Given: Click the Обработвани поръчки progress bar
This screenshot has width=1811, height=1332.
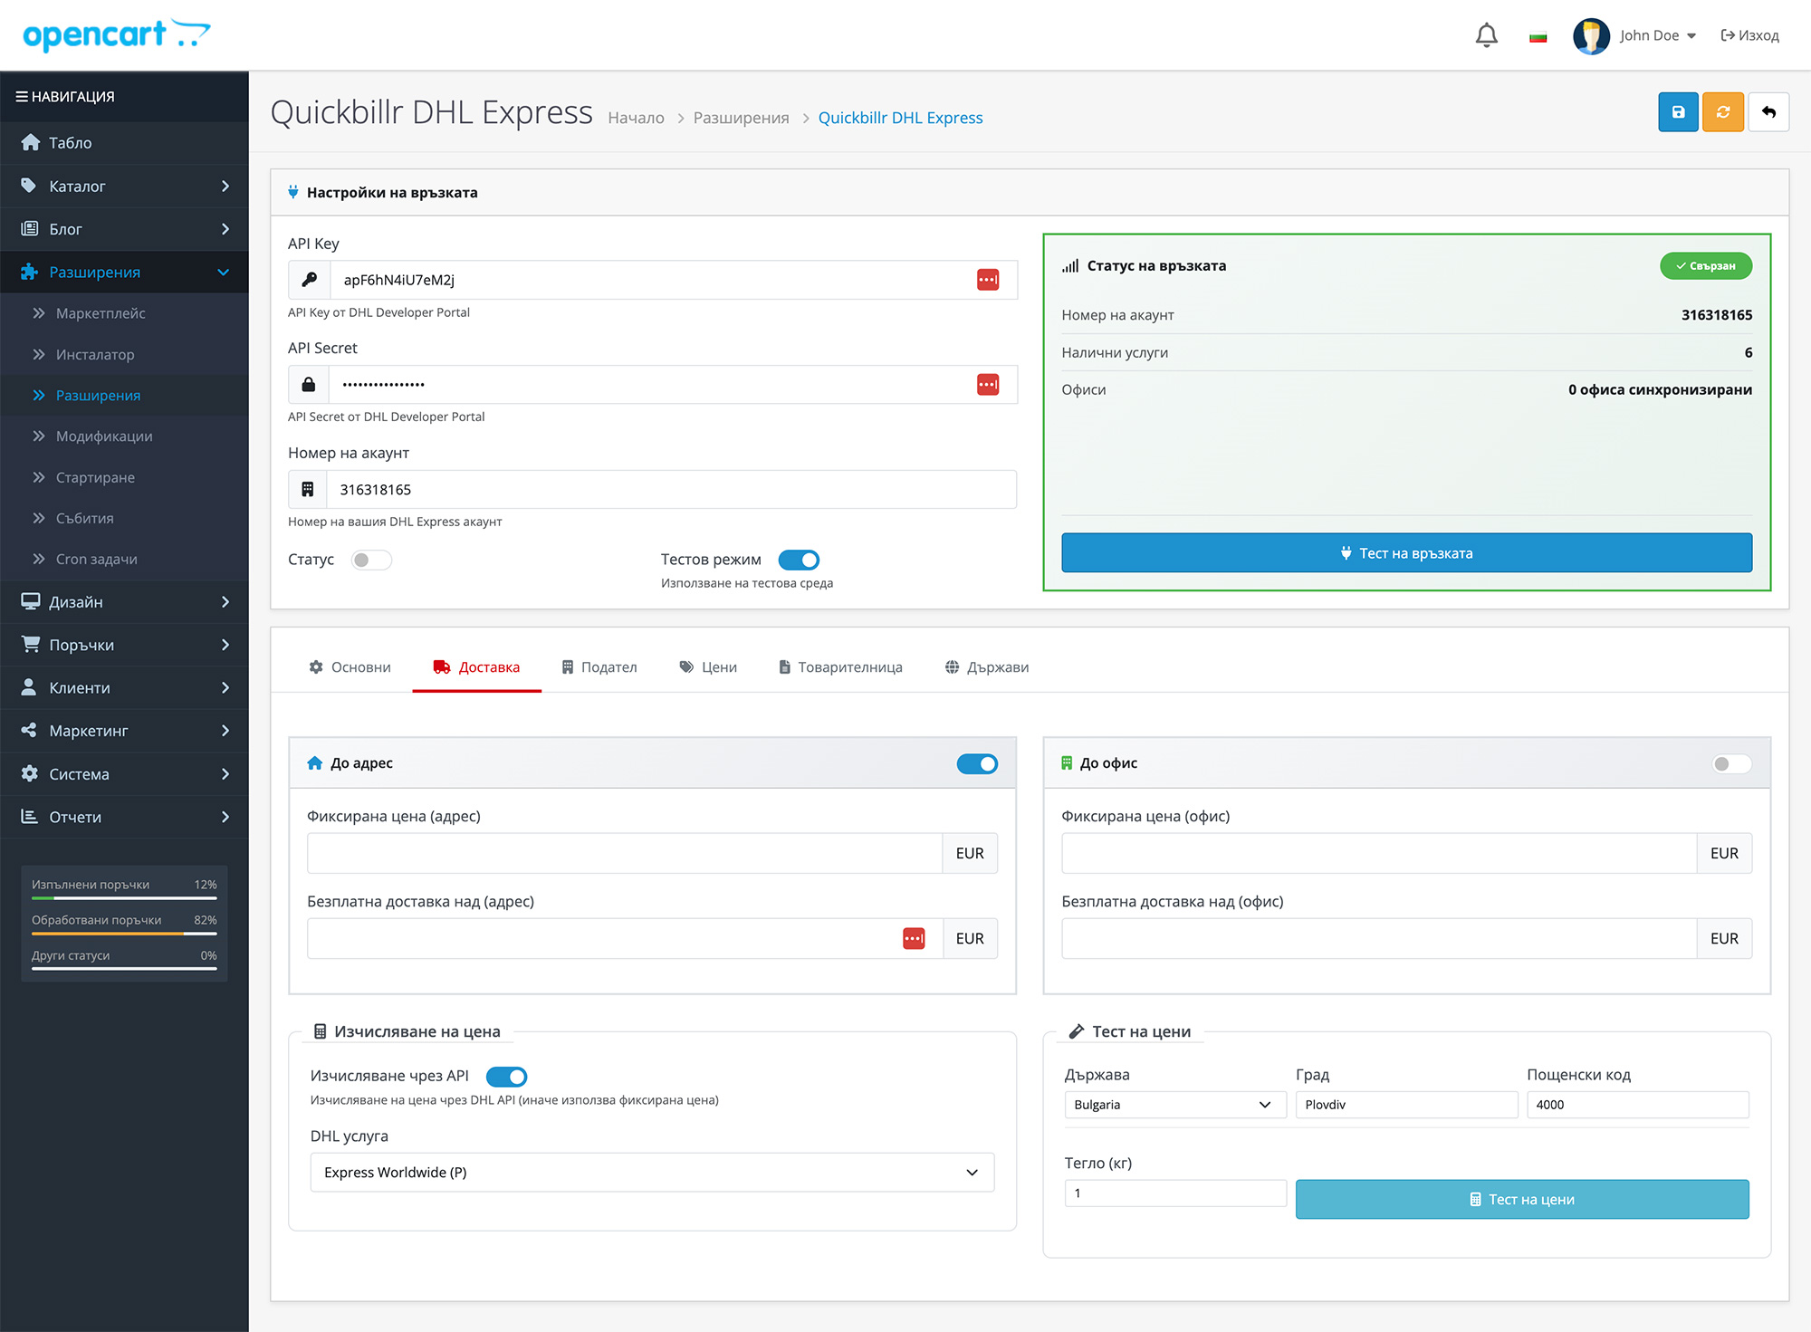Looking at the screenshot, I should pos(124,933).
